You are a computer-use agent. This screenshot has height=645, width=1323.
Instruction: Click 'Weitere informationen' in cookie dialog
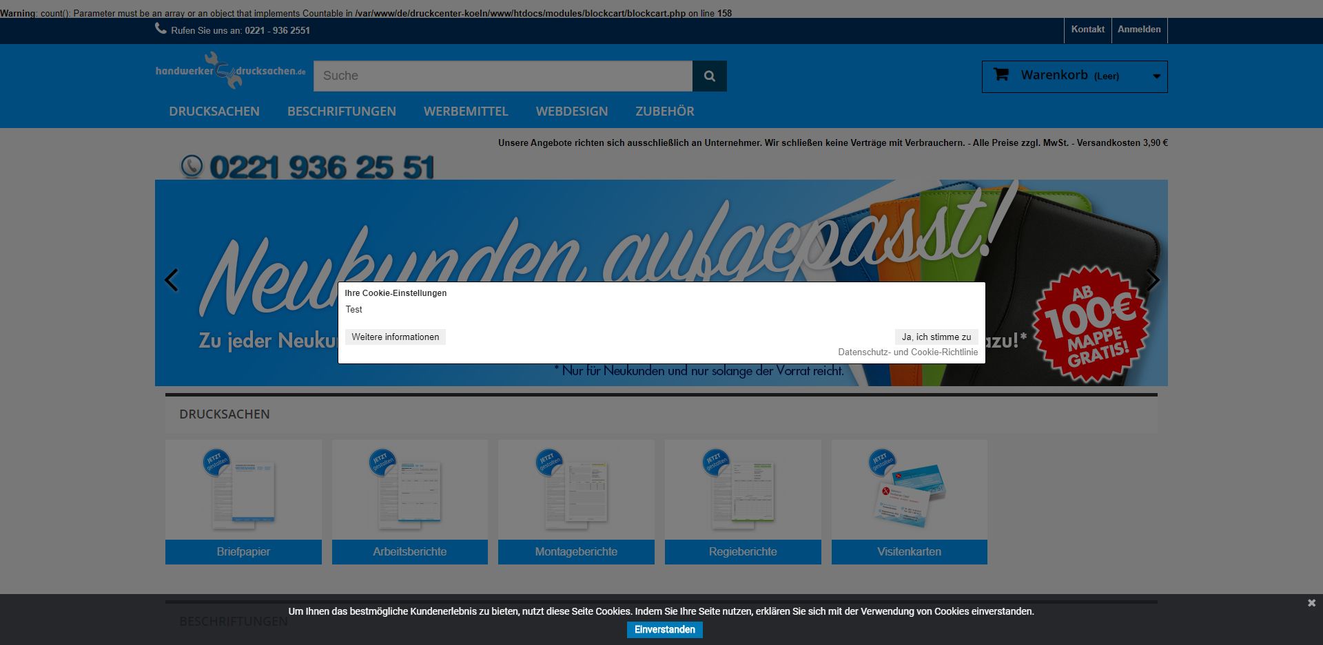click(x=396, y=337)
